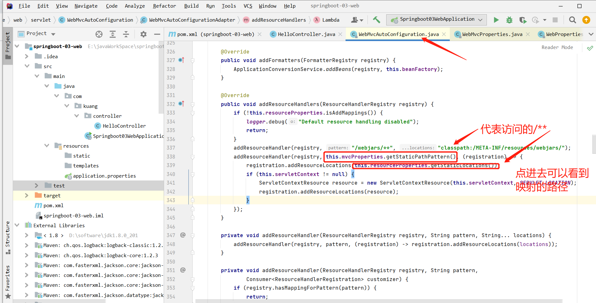Click the @ gutter marker on line 347
Screen dimensions: 596x303
(x=183, y=235)
